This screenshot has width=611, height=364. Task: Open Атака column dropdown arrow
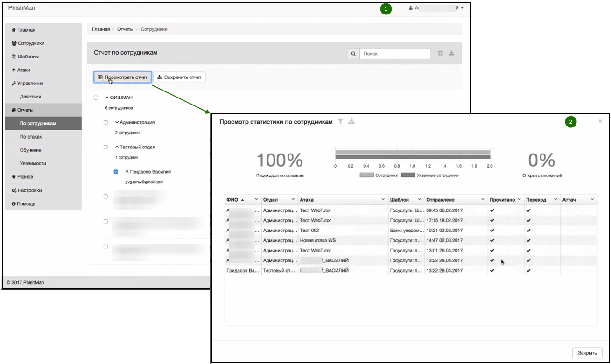pos(383,200)
